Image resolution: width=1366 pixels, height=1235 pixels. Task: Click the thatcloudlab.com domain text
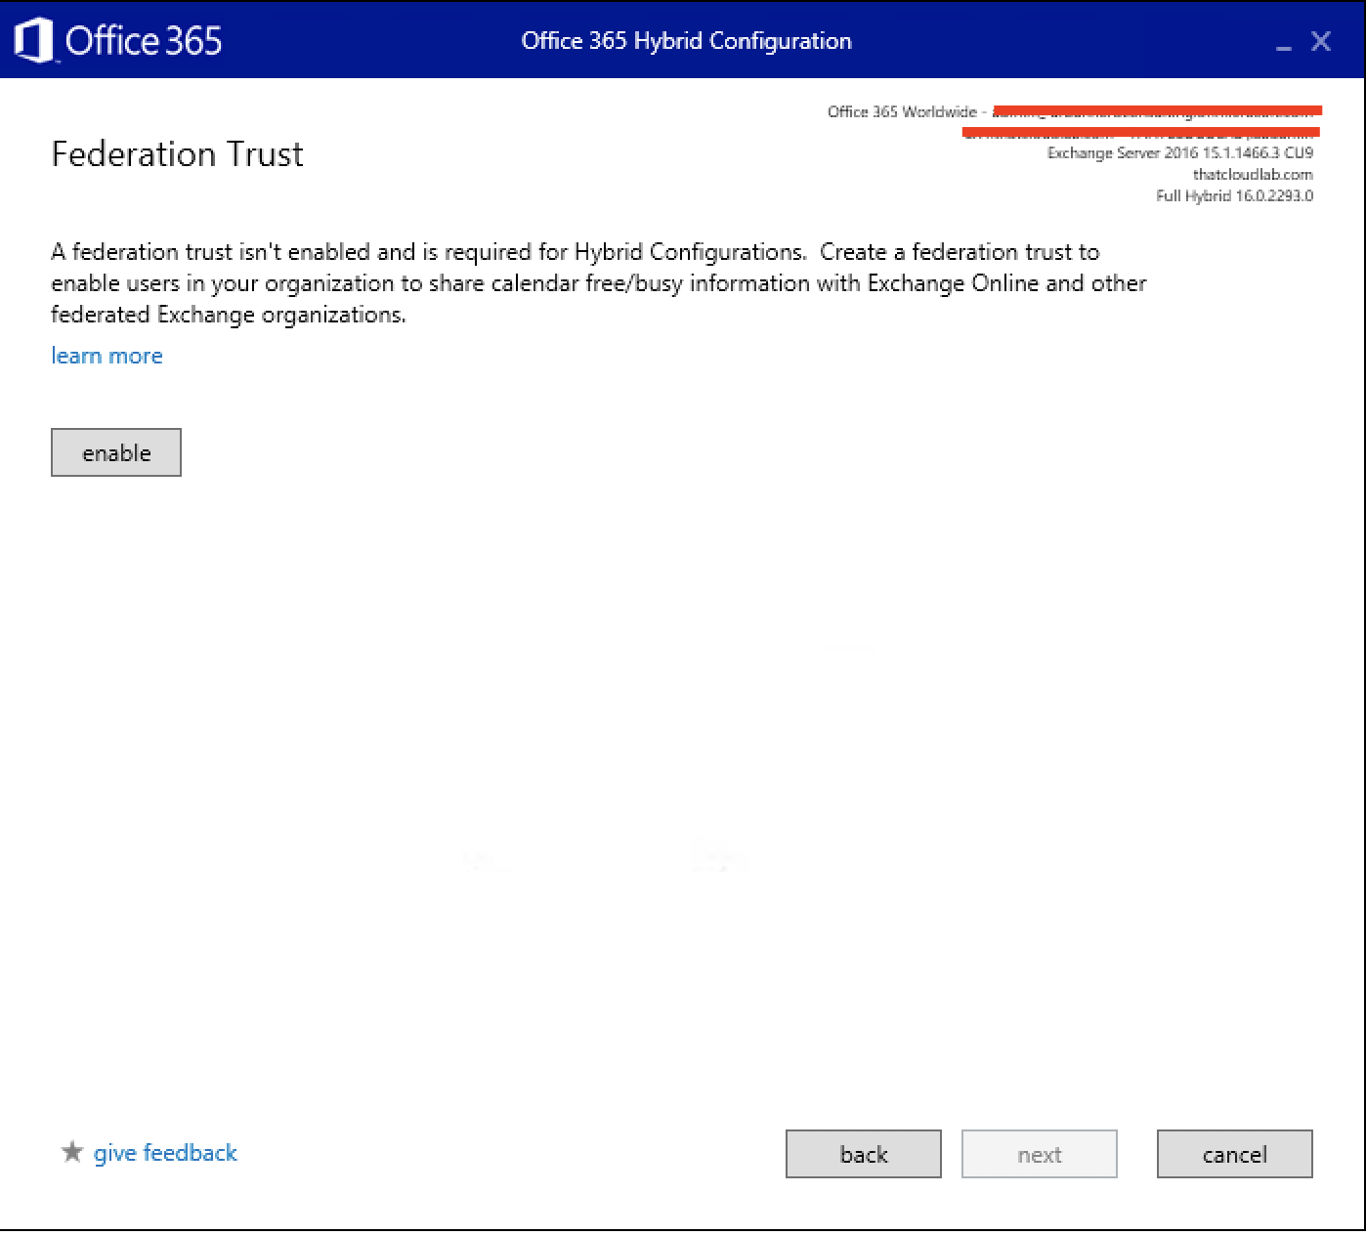pyautogui.click(x=1253, y=175)
